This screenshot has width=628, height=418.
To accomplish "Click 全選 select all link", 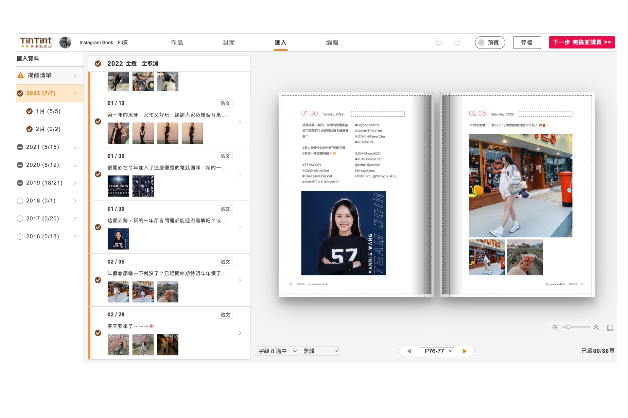I will click(x=131, y=63).
